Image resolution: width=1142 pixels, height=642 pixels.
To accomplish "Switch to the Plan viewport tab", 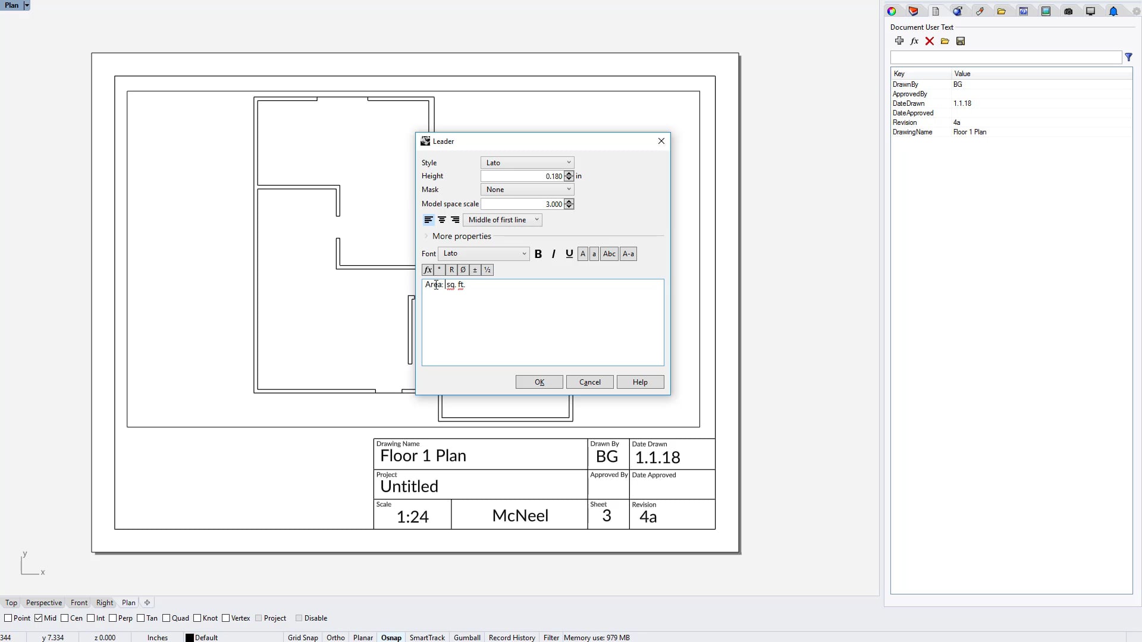I will pos(128,603).
